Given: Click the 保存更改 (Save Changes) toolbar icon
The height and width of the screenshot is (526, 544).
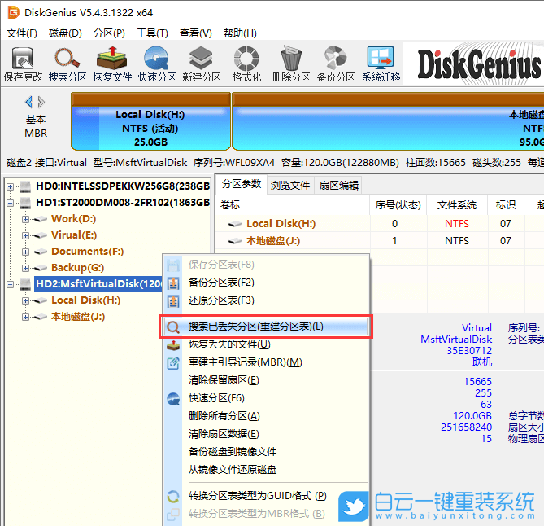Looking at the screenshot, I should pyautogui.click(x=23, y=64).
